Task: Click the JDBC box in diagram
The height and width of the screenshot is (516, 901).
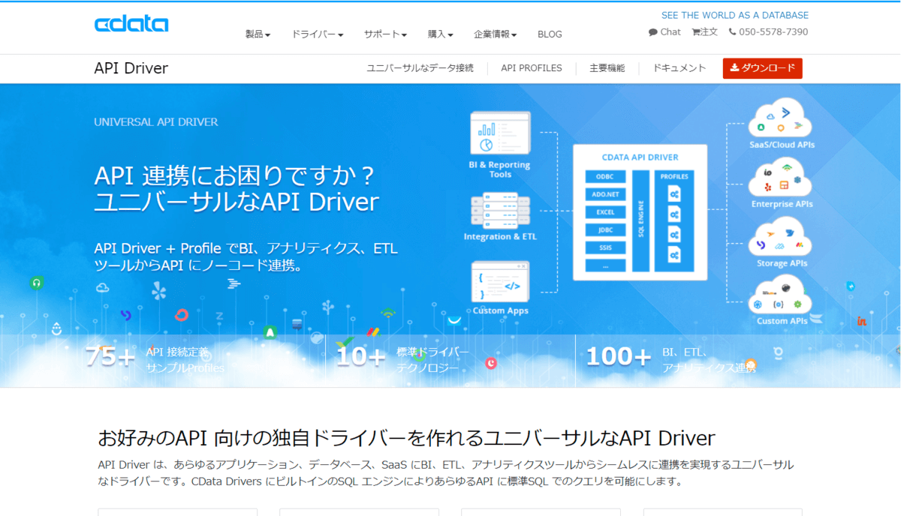Action: (605, 230)
